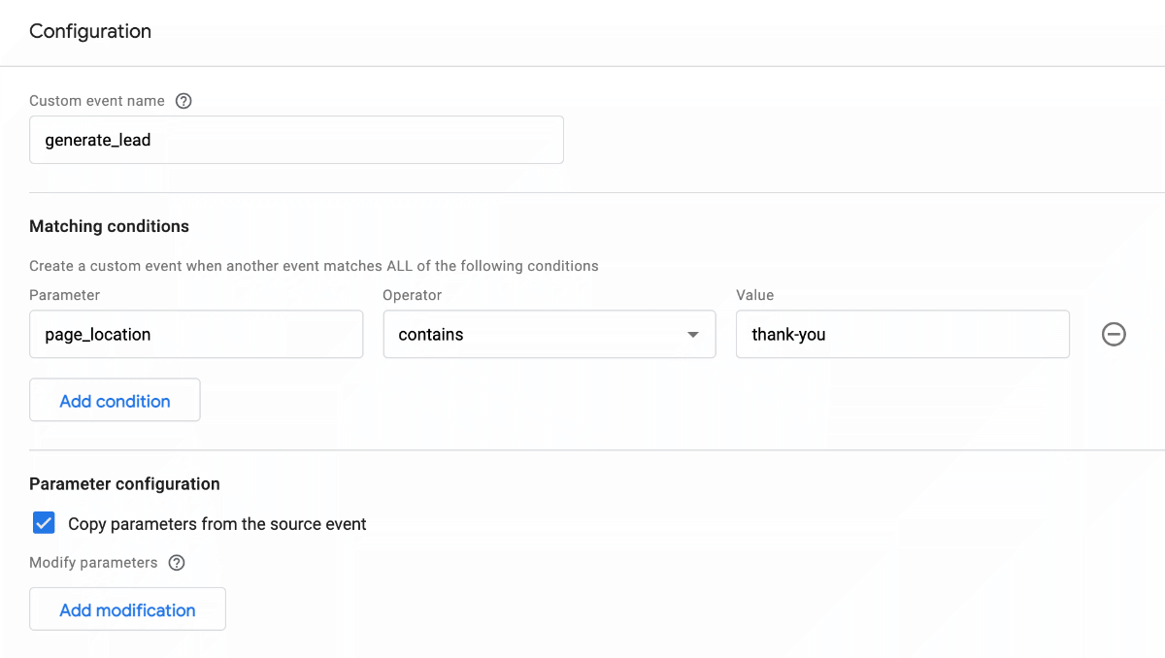This screenshot has width=1165, height=658.
Task: Select the Operator column label
Action: [412, 295]
